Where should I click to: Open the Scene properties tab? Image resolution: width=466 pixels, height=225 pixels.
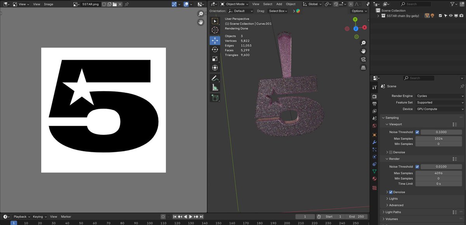[x=374, y=118]
